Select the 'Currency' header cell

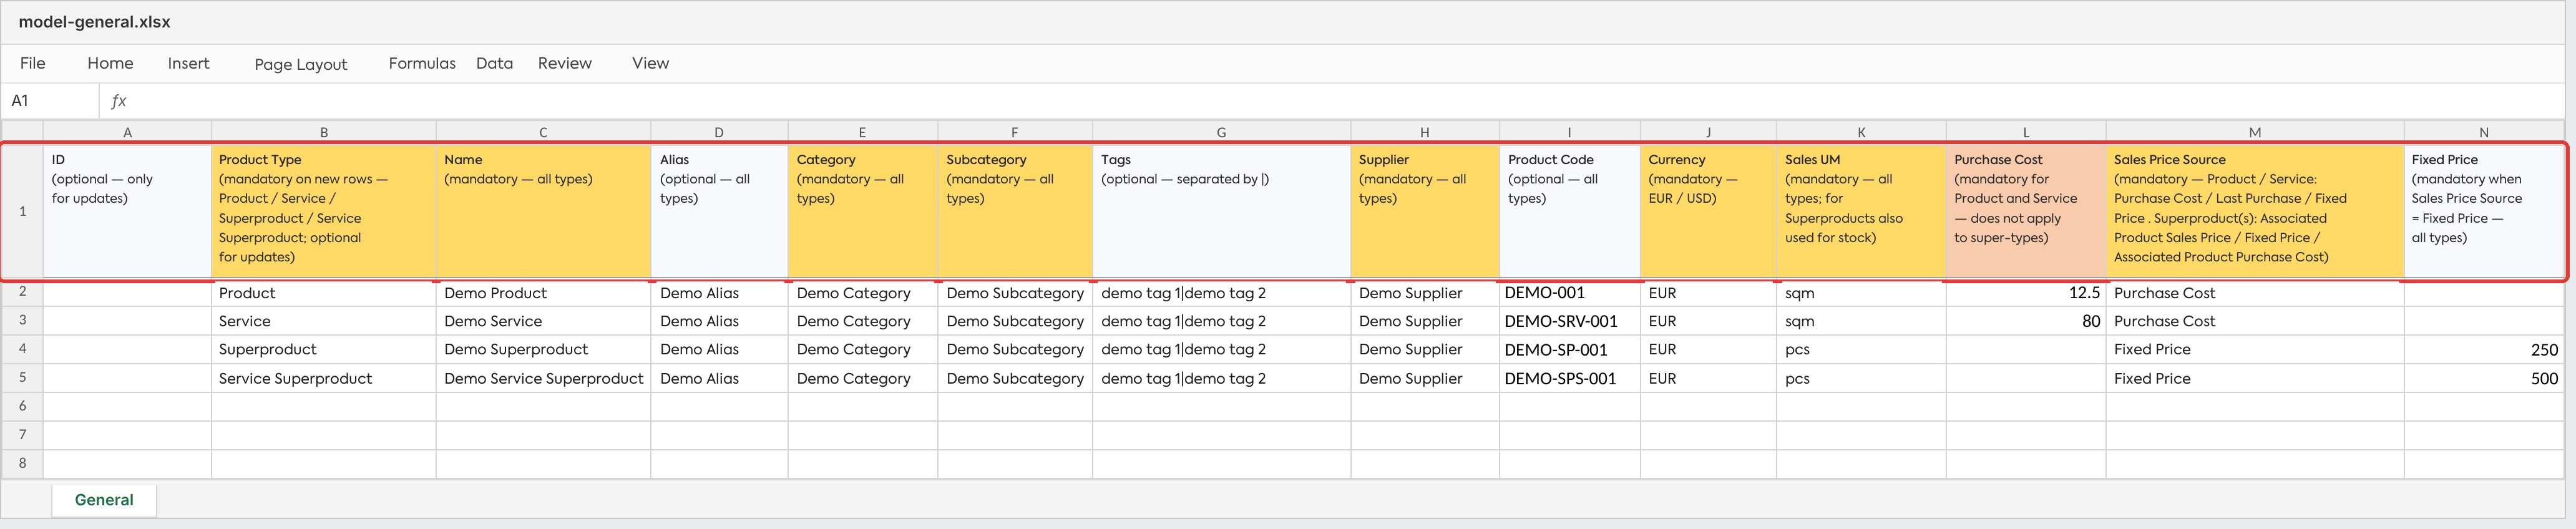click(1708, 211)
